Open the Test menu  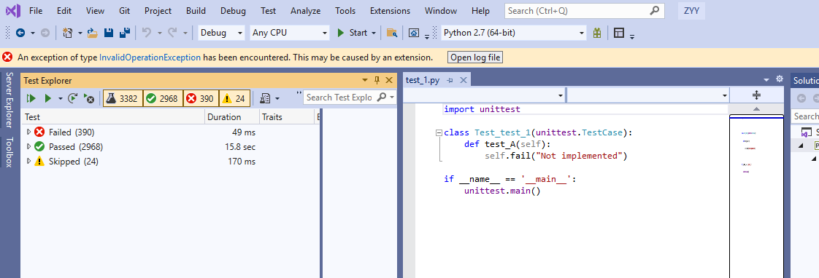(269, 10)
